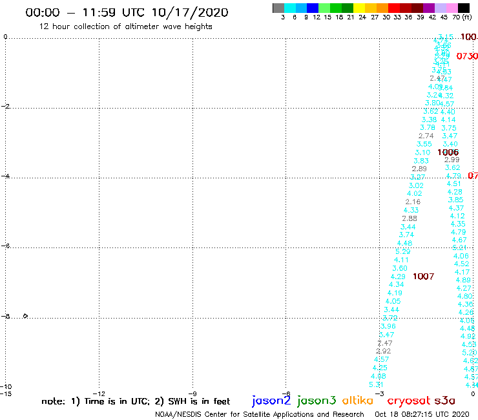Click the red '0730' time label
Viewport: 478px width, 420px height.
[467, 56]
